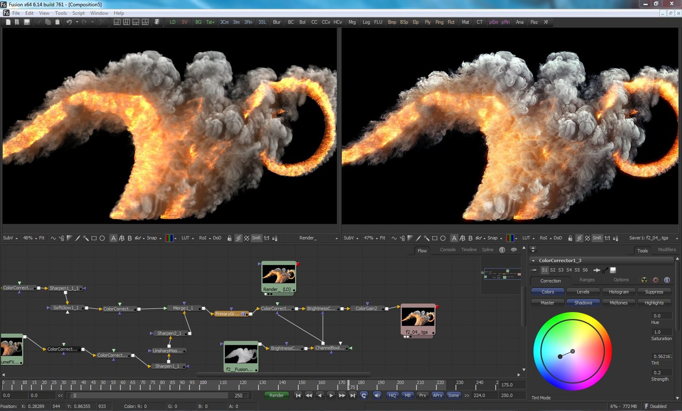Click the Save composition floppy icon

[x=27, y=22]
